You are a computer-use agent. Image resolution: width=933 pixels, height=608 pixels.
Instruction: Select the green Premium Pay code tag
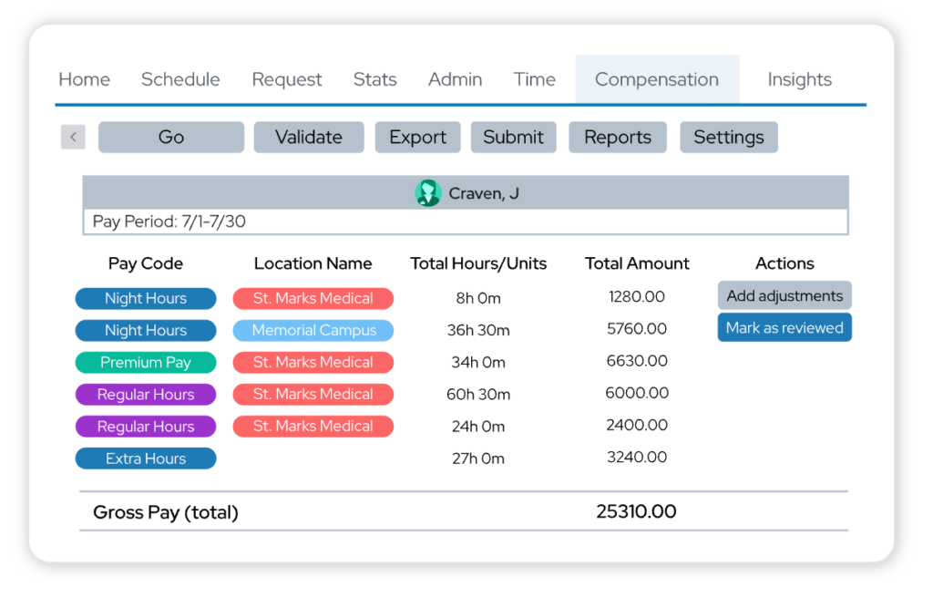click(146, 362)
